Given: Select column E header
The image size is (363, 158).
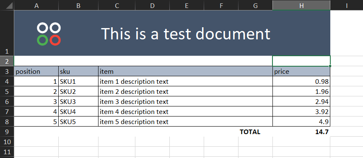Looking at the screenshot, I should click(x=187, y=5).
